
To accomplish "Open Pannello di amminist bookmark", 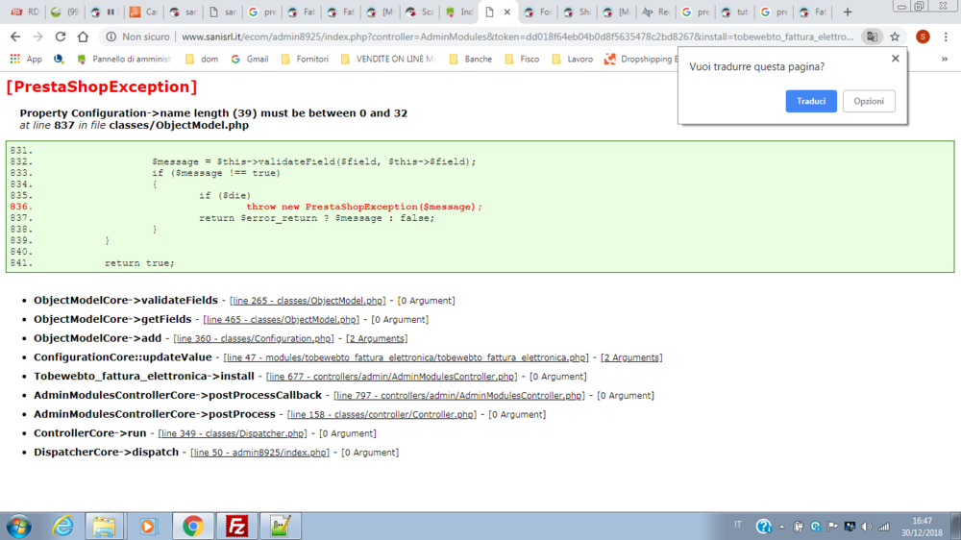I will click(x=124, y=59).
